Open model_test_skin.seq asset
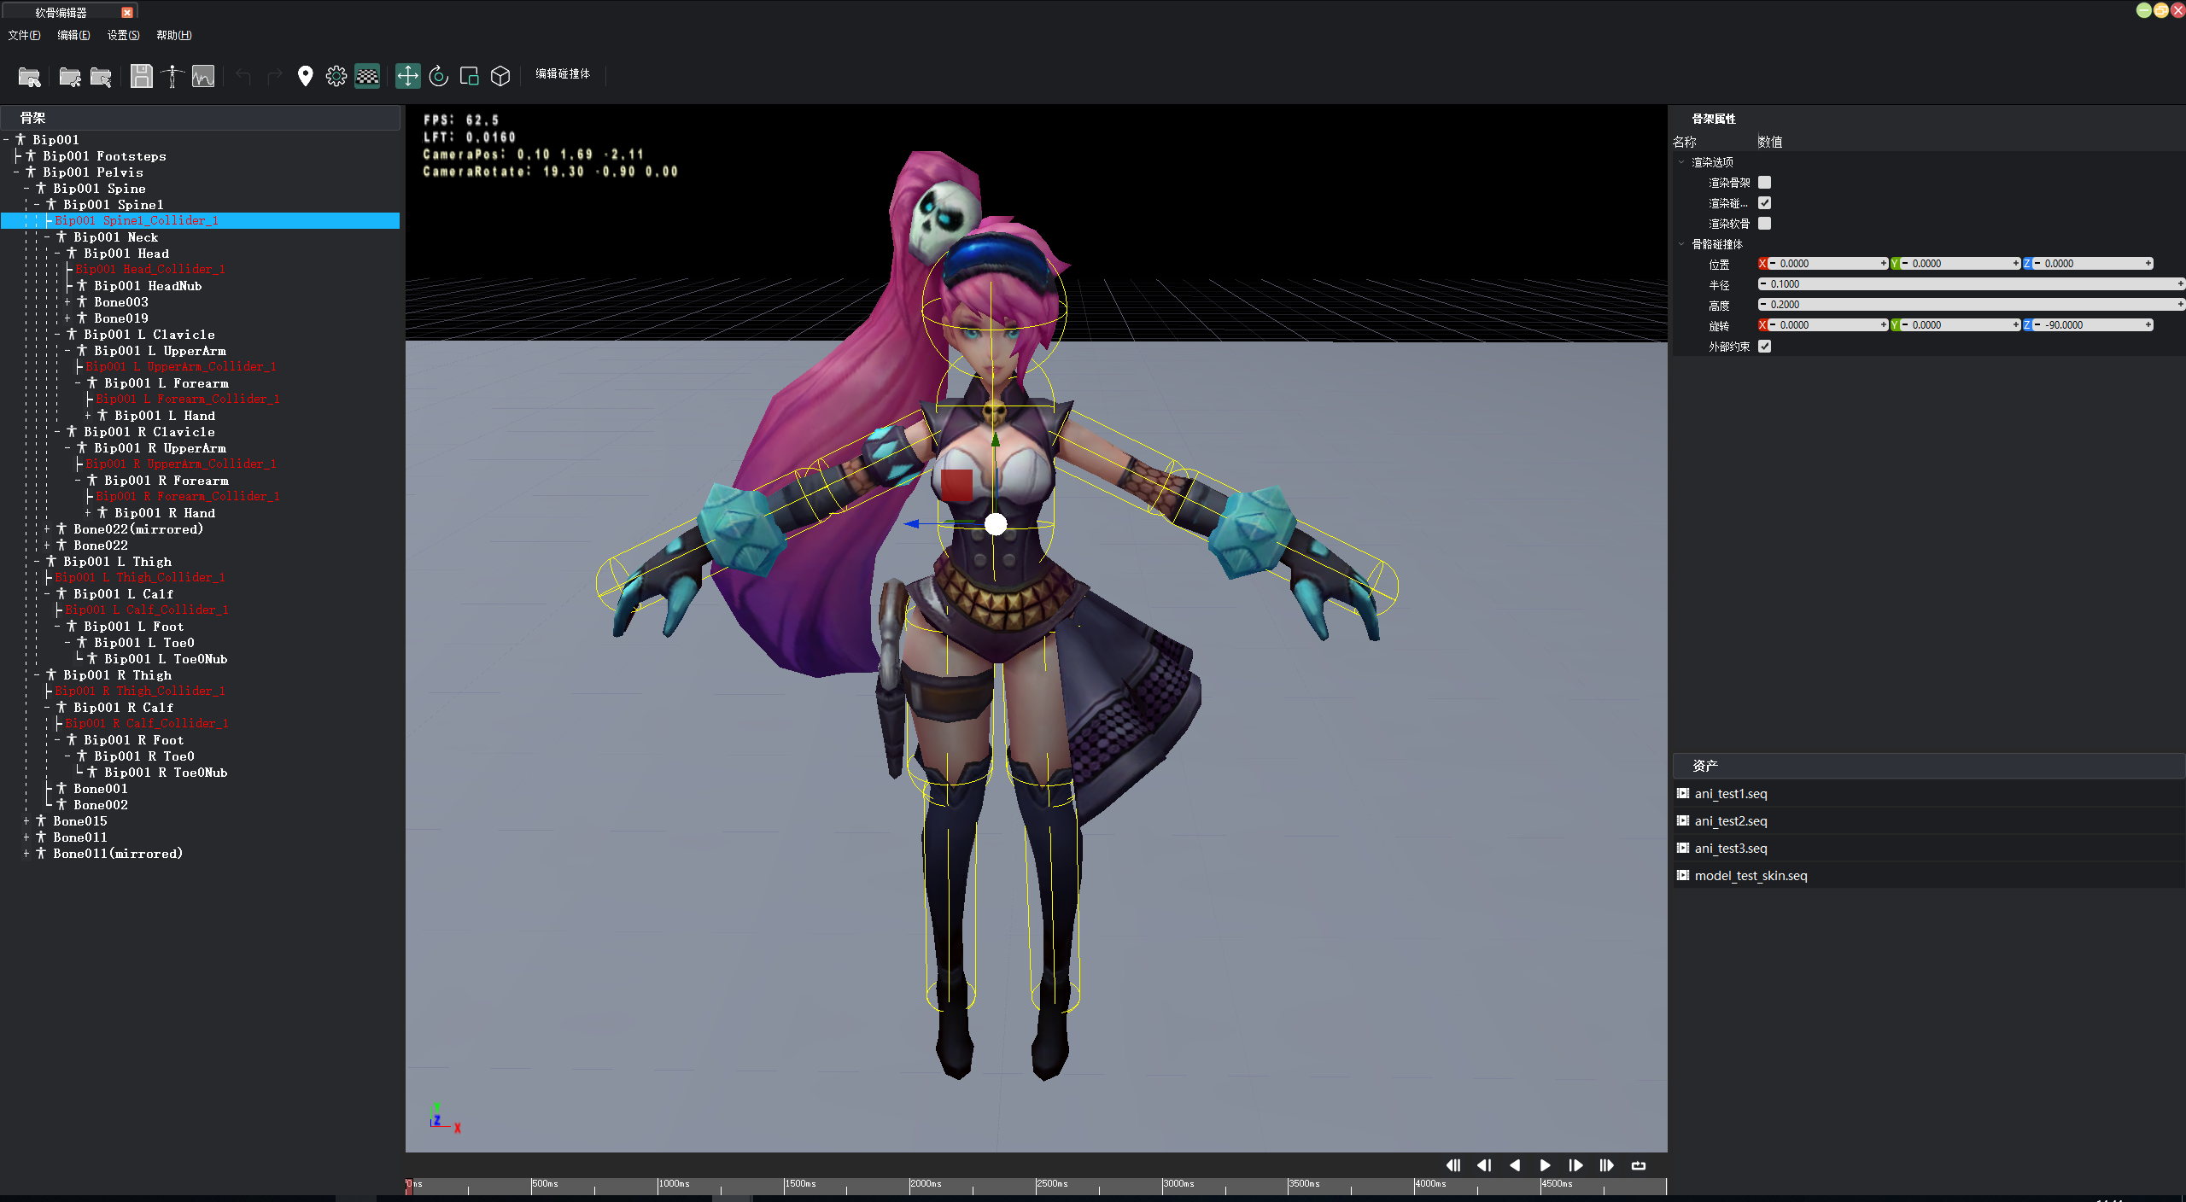Screen dimensions: 2186x1202 (1751, 876)
